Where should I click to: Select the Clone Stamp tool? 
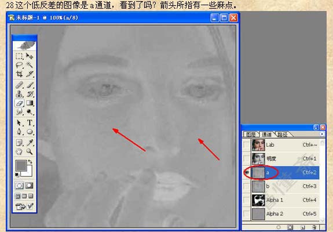point(19,94)
